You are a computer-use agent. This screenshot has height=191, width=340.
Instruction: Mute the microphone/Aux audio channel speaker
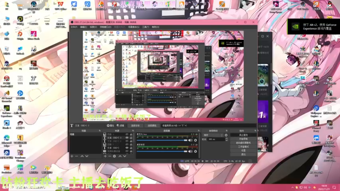click(x=190, y=140)
